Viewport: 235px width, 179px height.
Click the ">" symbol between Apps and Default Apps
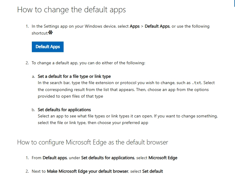coord(142,26)
